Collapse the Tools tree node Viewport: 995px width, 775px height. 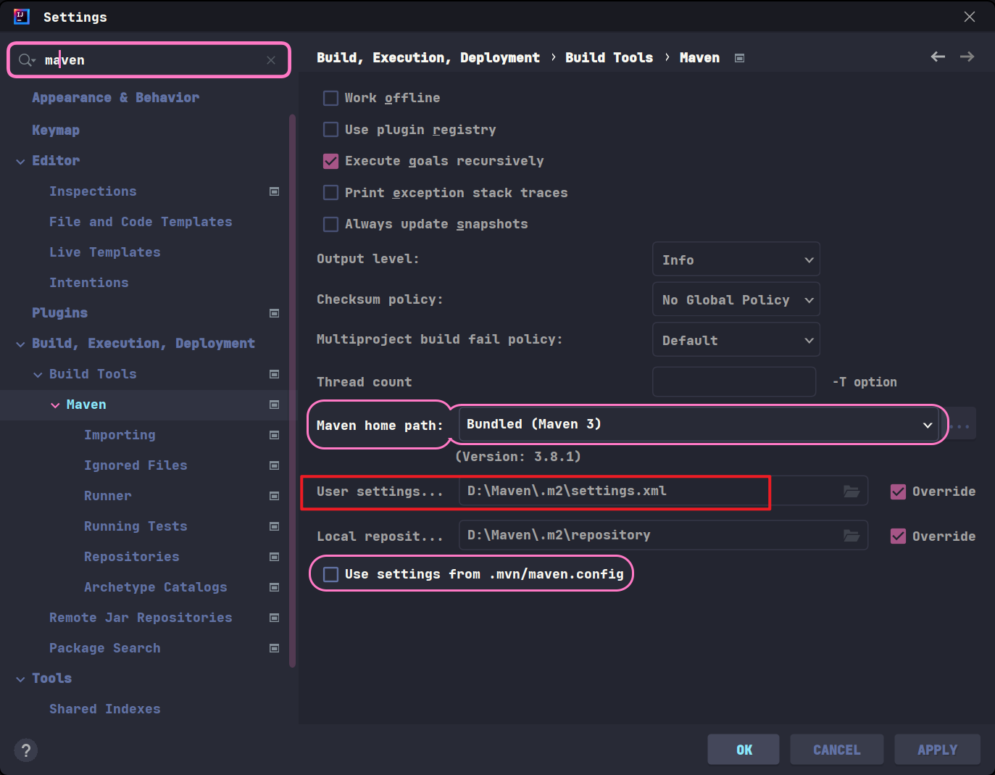click(20, 679)
